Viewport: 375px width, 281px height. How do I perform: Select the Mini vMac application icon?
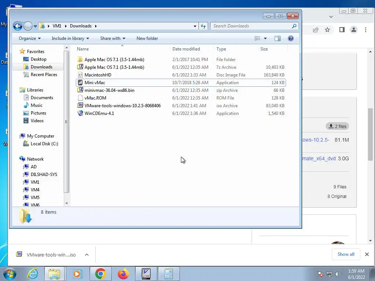click(x=80, y=82)
